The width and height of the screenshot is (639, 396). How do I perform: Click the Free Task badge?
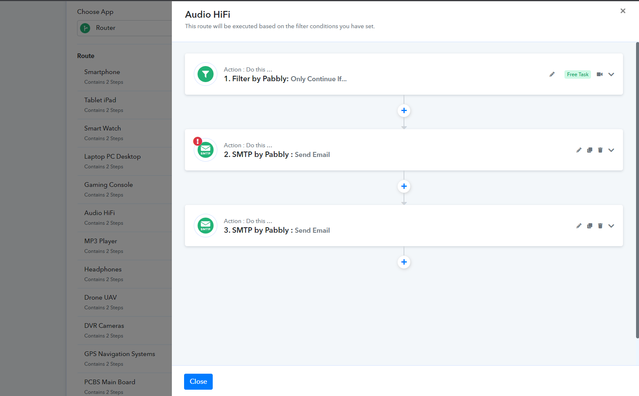(x=578, y=74)
